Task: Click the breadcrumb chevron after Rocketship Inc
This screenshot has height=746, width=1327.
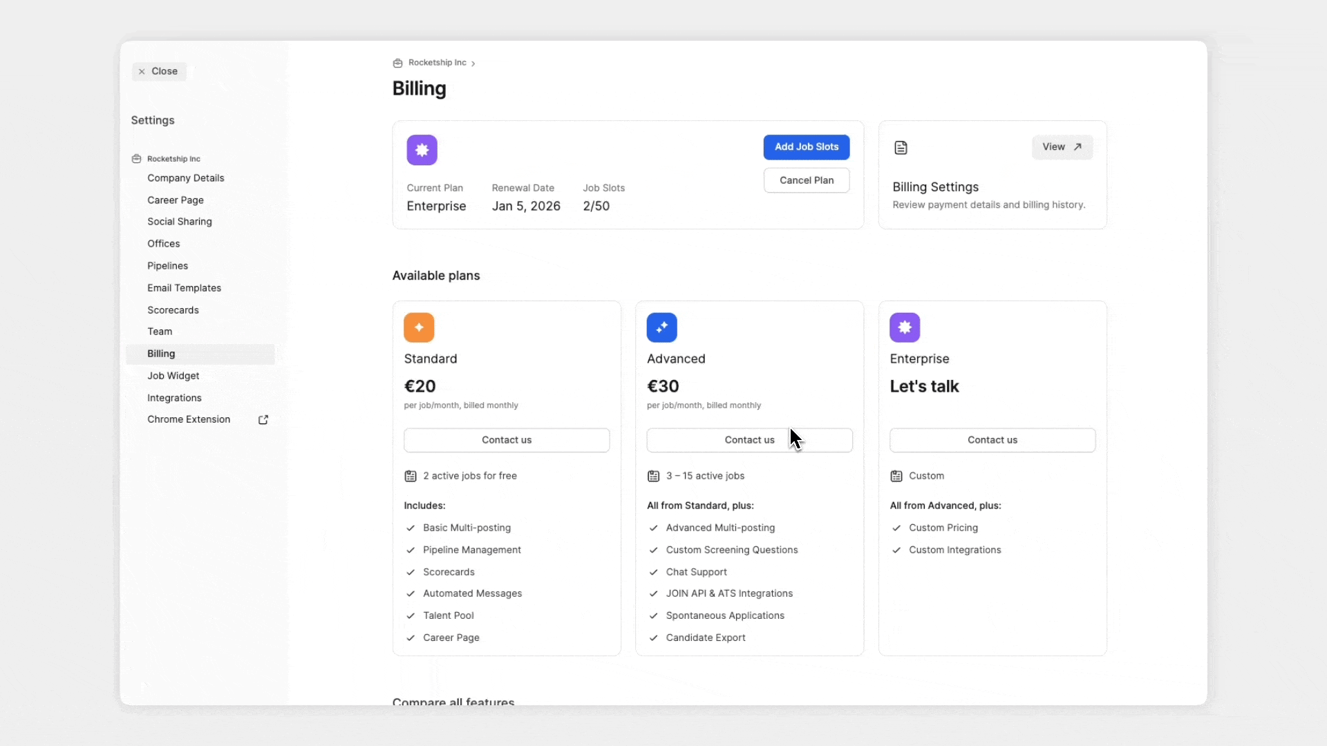Action: click(x=473, y=64)
